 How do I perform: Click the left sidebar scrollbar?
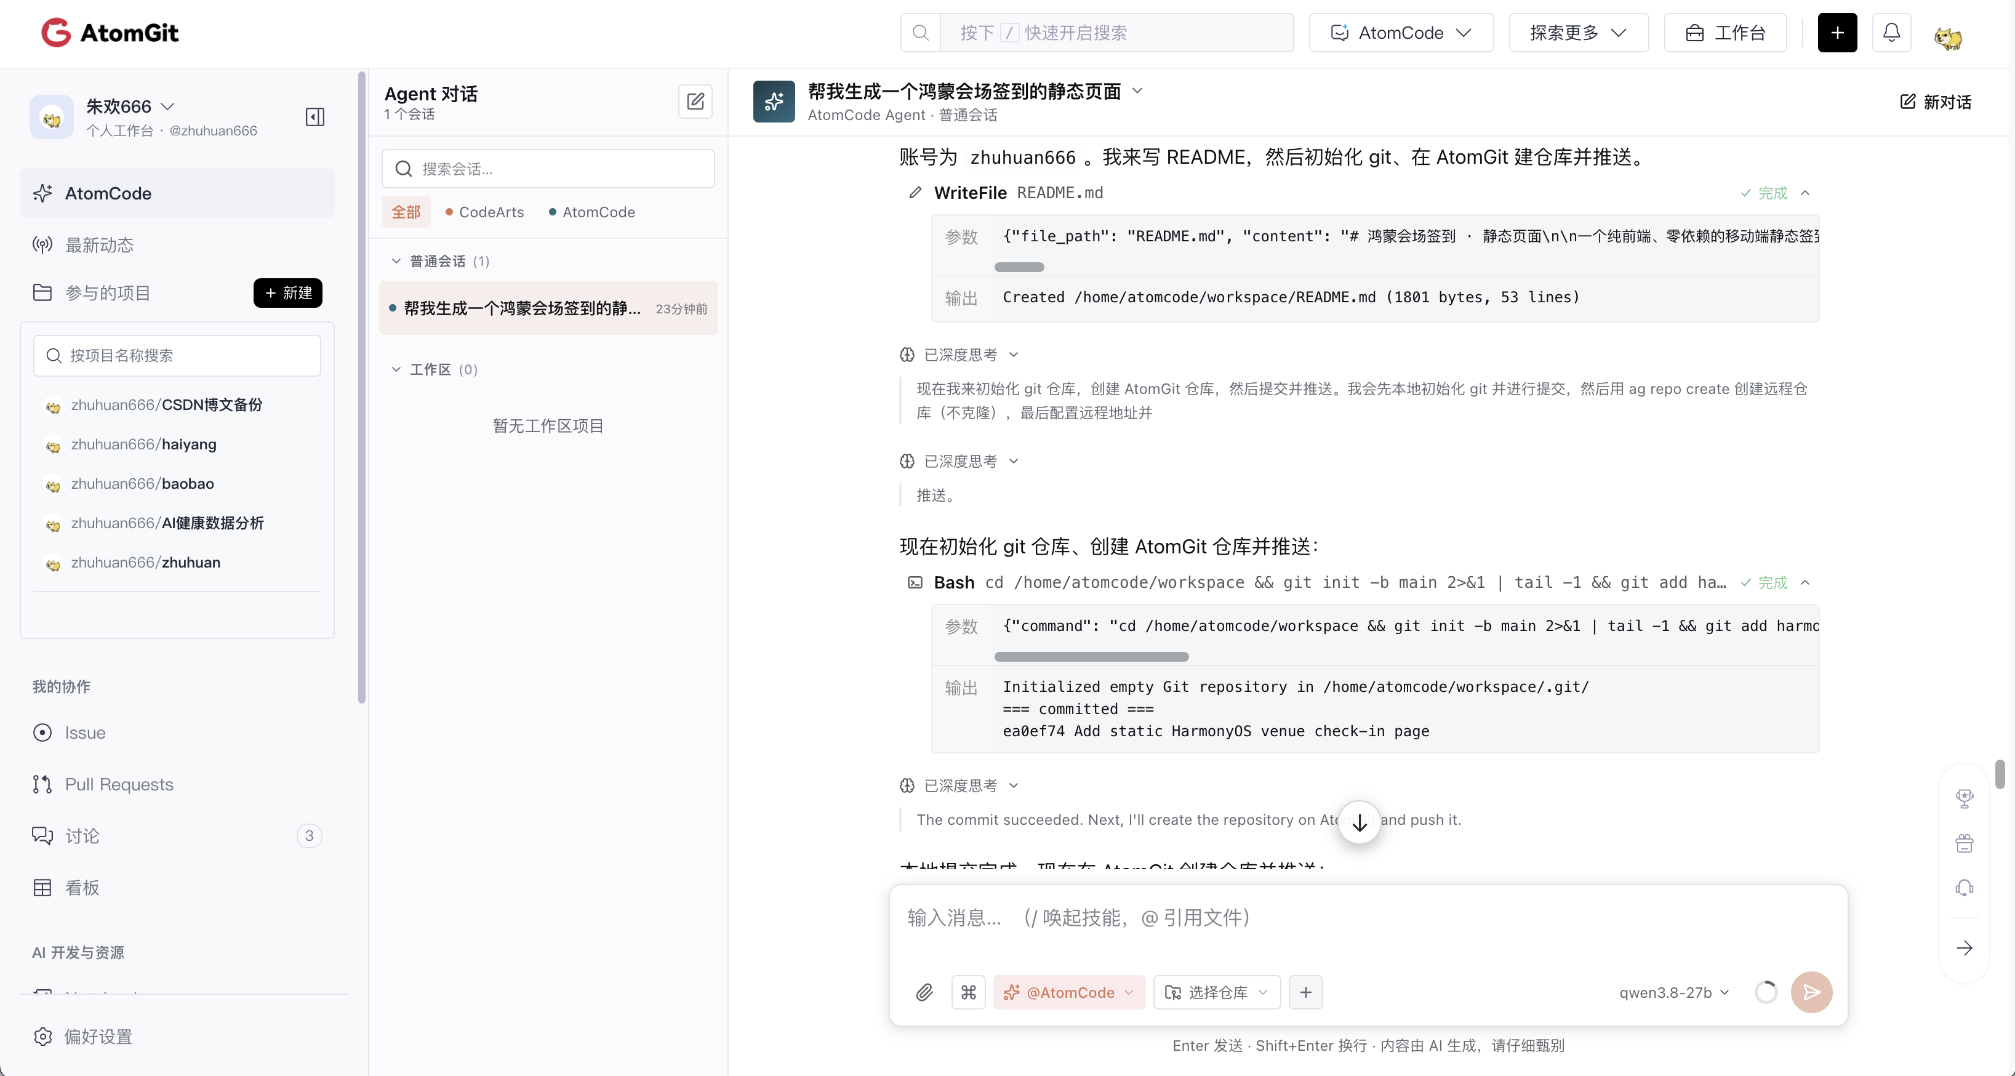[x=361, y=387]
